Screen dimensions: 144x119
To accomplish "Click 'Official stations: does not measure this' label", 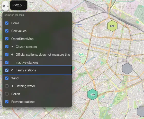I will [x=43, y=55].
